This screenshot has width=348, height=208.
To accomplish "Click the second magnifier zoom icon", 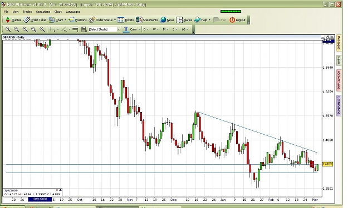I will click(16, 29).
